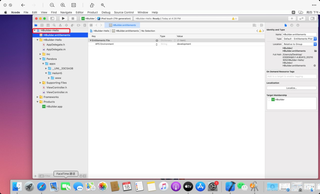Screen dimensions: 320x194
Task: Collapse the Pandora folder
Action: (40, 59)
